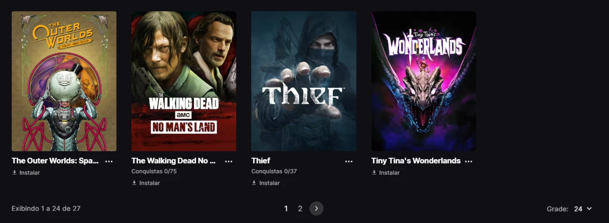This screenshot has height=223, width=609.
Task: Click Thief title text
Action: click(x=261, y=161)
